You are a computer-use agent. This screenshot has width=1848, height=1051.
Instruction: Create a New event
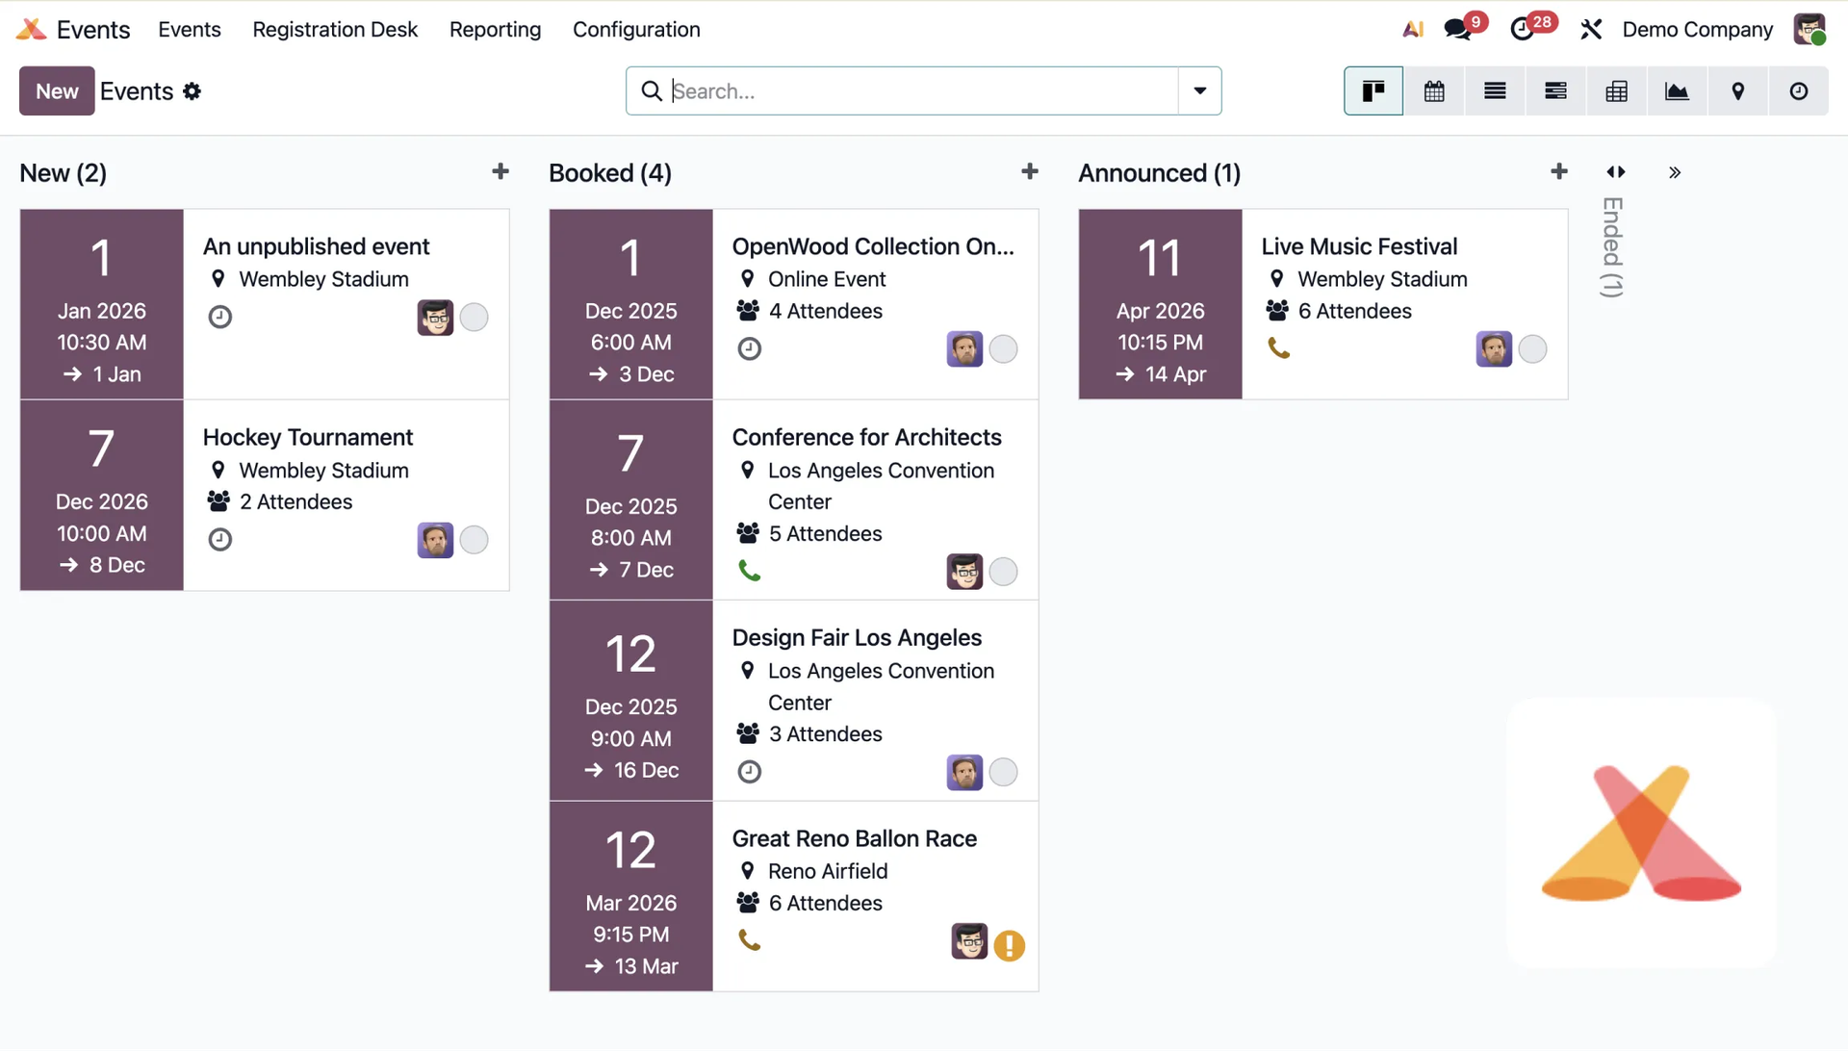57,91
